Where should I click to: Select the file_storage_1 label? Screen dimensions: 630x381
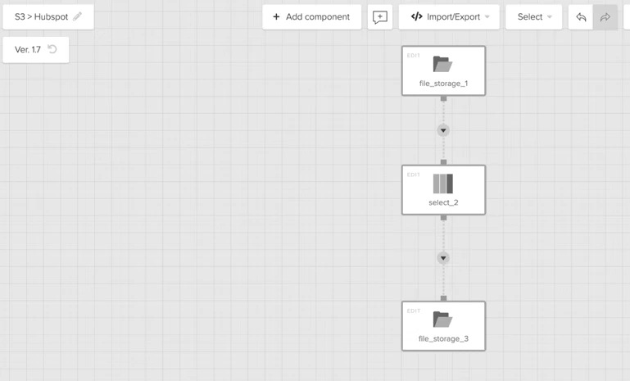click(443, 84)
